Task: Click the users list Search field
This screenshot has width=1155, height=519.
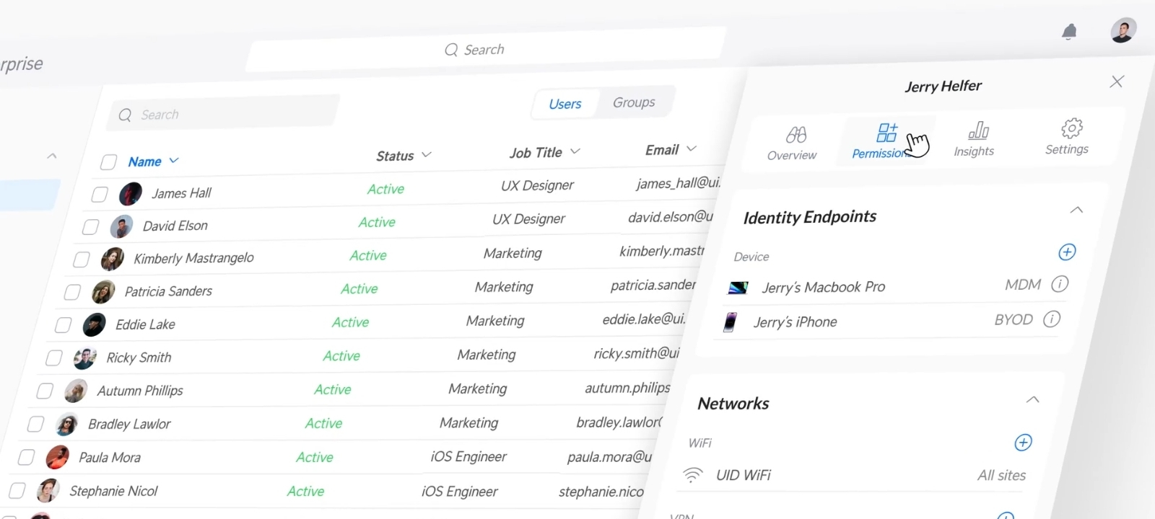Action: [224, 114]
